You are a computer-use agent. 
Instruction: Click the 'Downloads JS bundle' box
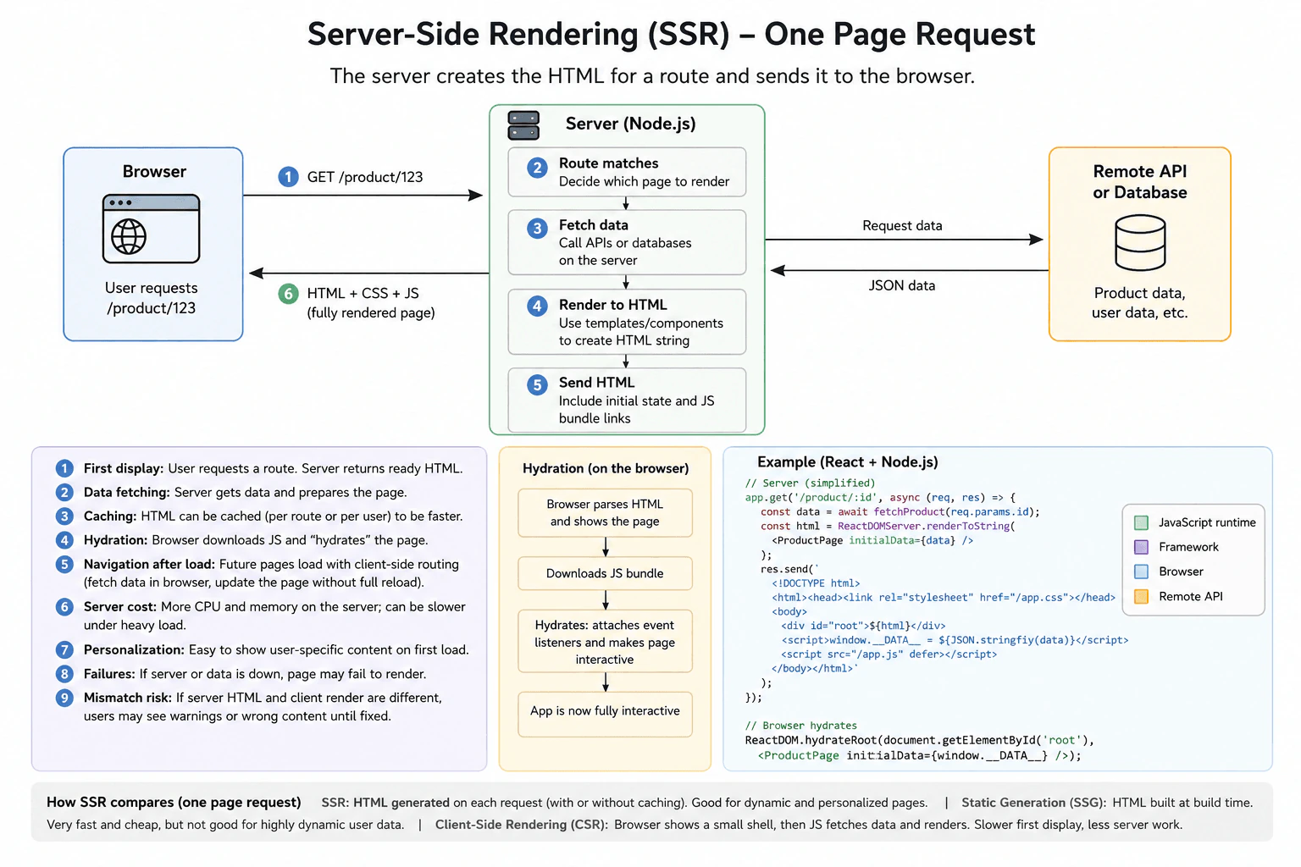[605, 573]
